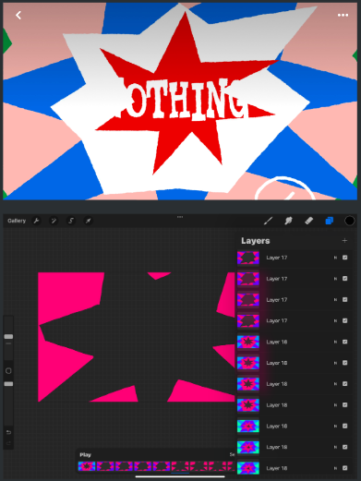Screen dimensions: 361x481
Task: Open the video's three-dot more options menu
Action: pos(343,15)
